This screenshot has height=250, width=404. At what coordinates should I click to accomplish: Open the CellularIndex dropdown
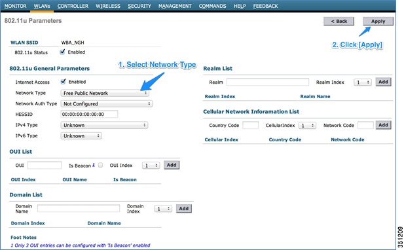(x=307, y=126)
